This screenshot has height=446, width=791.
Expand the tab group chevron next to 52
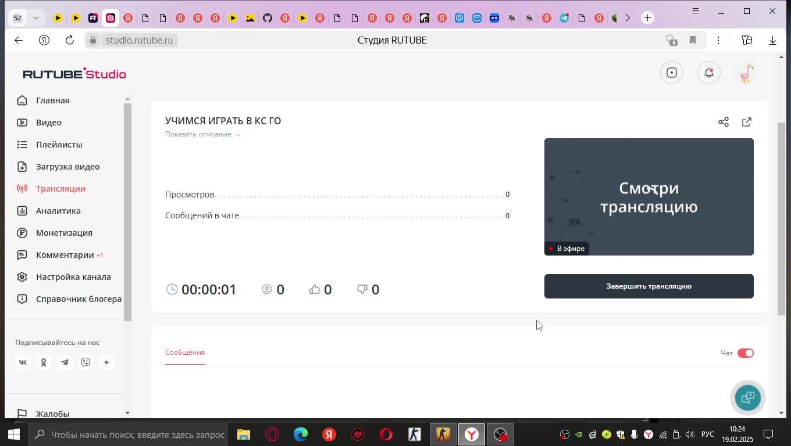[36, 18]
